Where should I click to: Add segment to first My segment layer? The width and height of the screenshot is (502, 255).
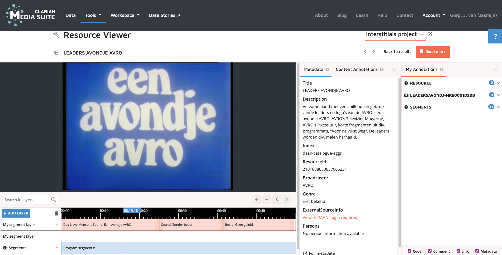pyautogui.click(x=57, y=225)
